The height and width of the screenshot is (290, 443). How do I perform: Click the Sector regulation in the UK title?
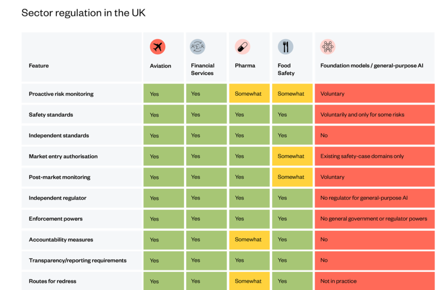83,13
